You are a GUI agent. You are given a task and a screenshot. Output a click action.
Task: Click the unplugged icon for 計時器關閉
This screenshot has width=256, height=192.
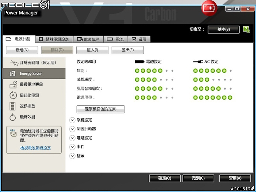pyautogui.click(x=14, y=63)
